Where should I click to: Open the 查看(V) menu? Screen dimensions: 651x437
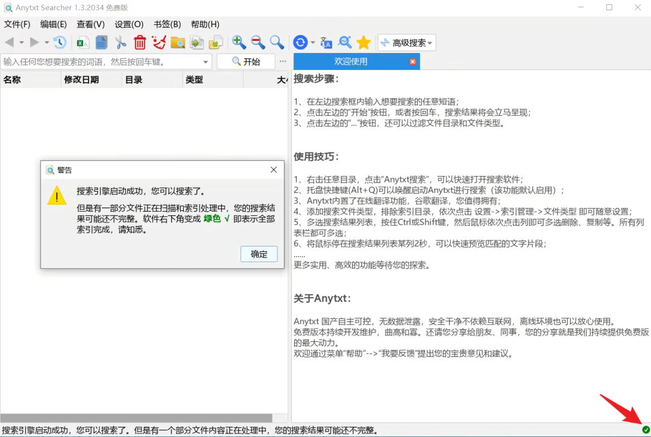coord(90,24)
